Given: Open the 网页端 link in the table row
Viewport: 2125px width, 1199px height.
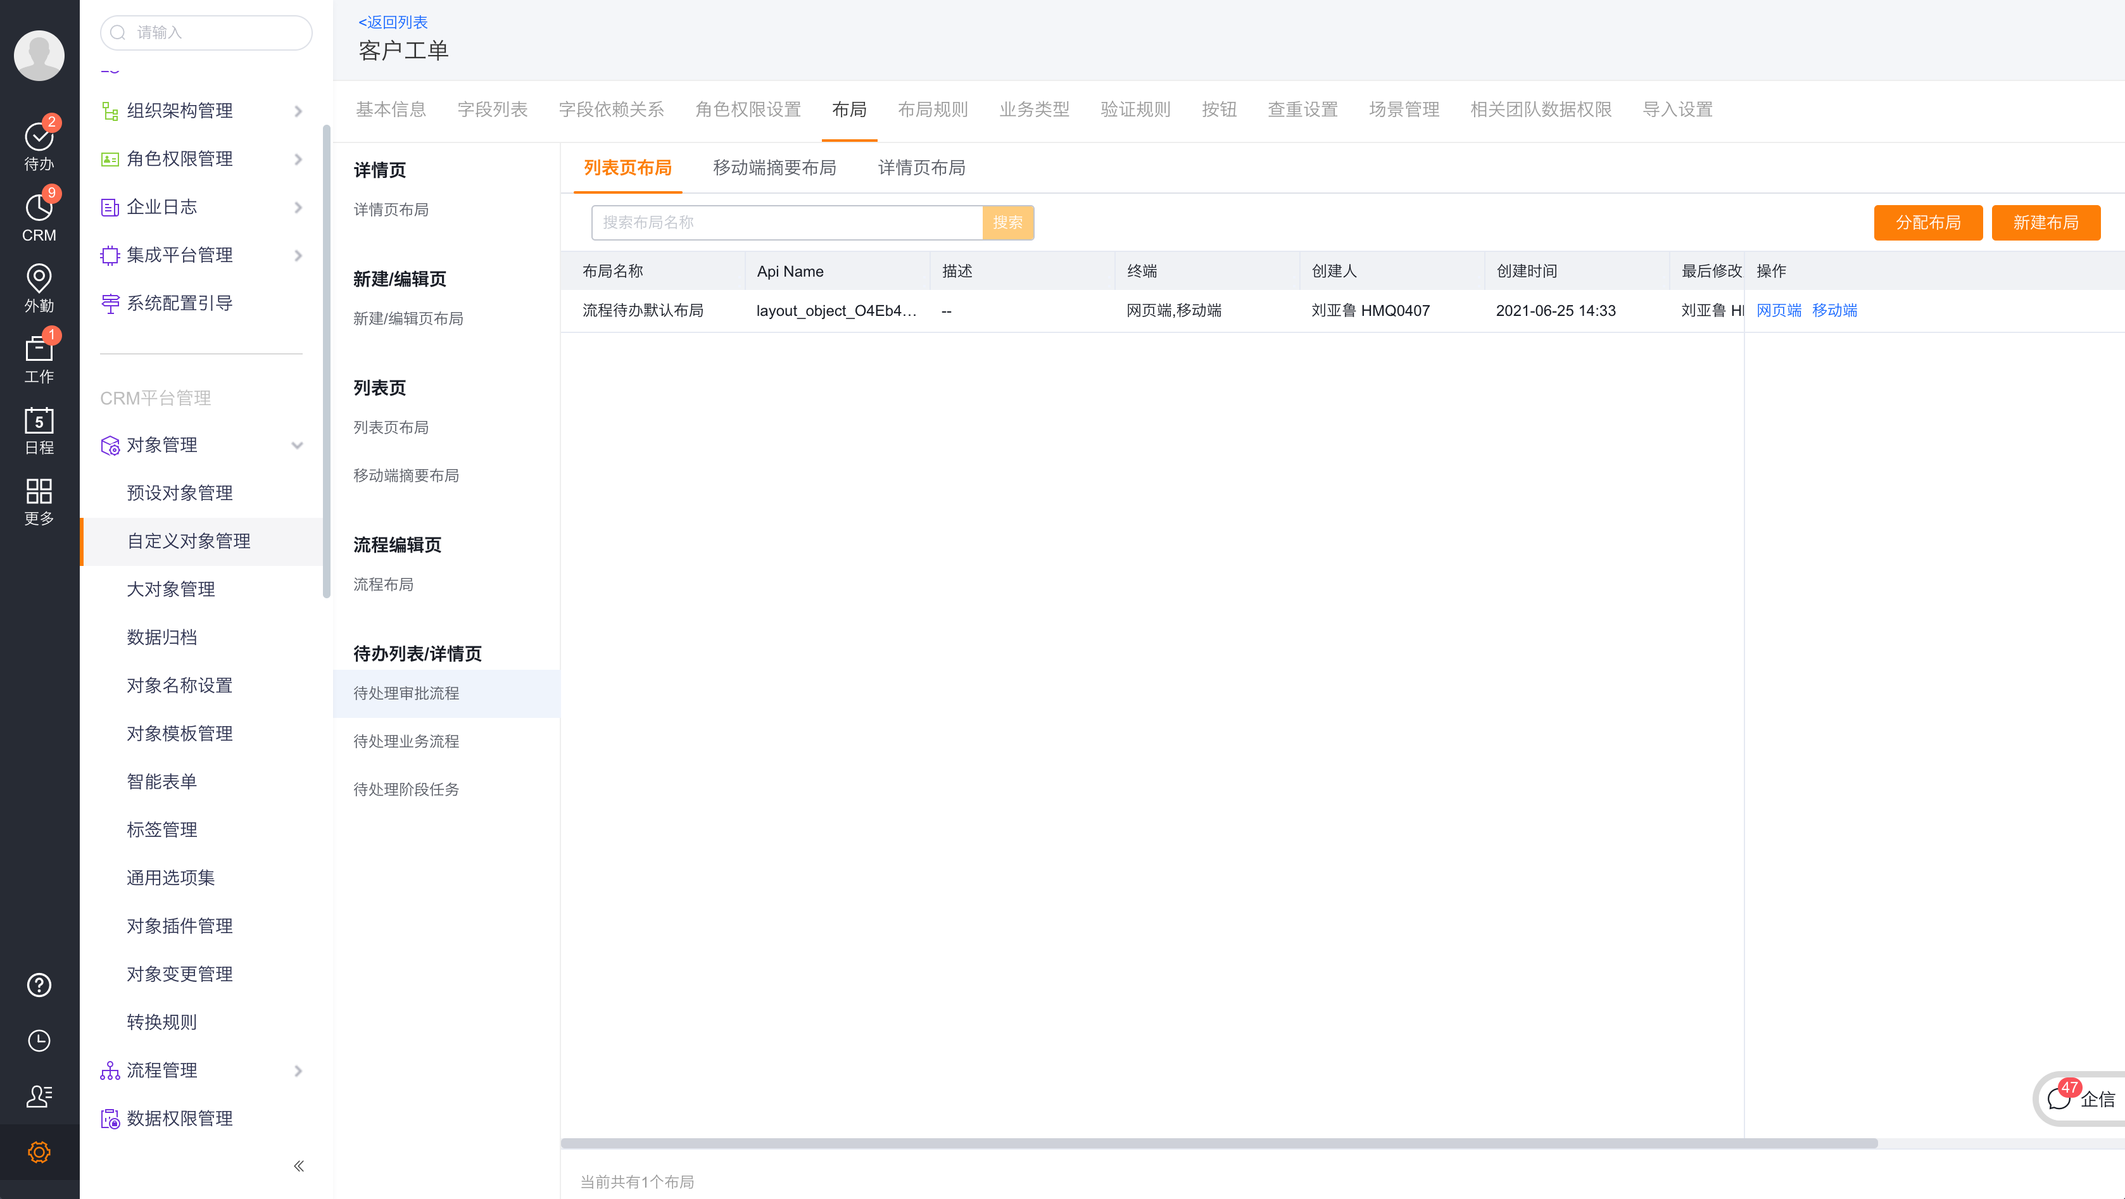Looking at the screenshot, I should pos(1778,310).
